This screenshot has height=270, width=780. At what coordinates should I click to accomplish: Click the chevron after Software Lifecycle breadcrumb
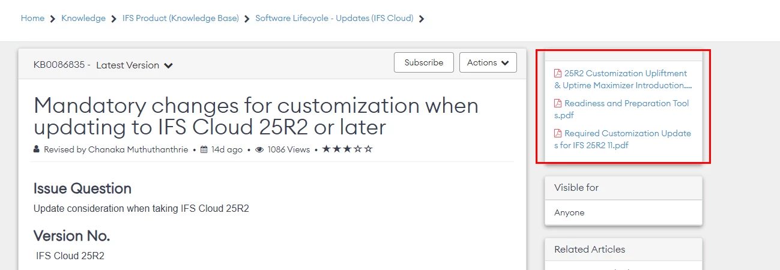click(x=422, y=19)
